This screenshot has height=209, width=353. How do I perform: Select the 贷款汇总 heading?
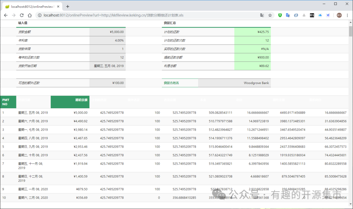[x=170, y=23]
